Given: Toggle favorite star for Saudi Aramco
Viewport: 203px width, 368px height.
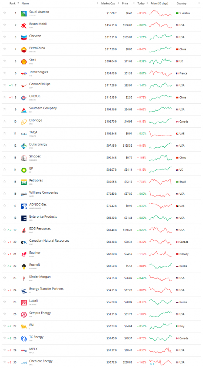Looking at the screenshot, I should 4,13.
